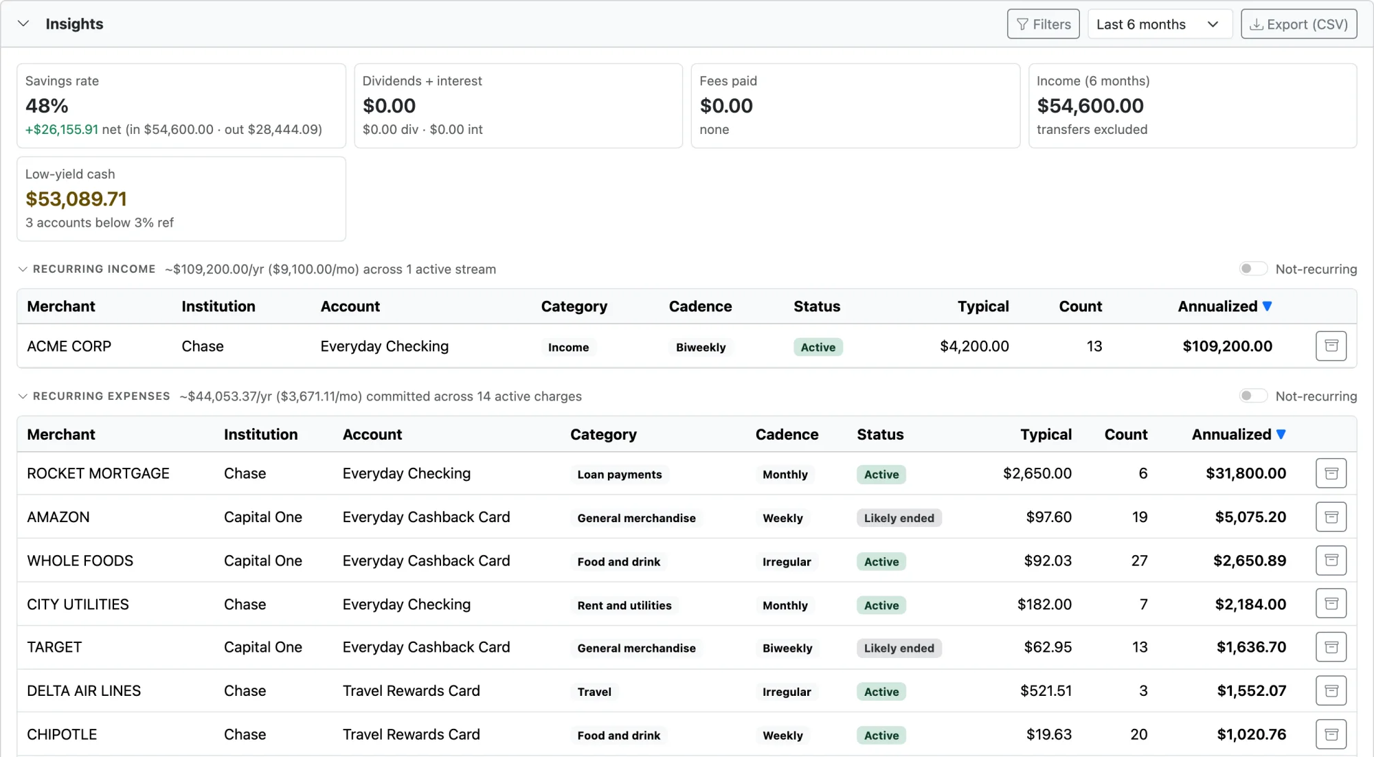Sort recurring expenses by Annualized arrow
1374x757 pixels.
pyautogui.click(x=1281, y=434)
